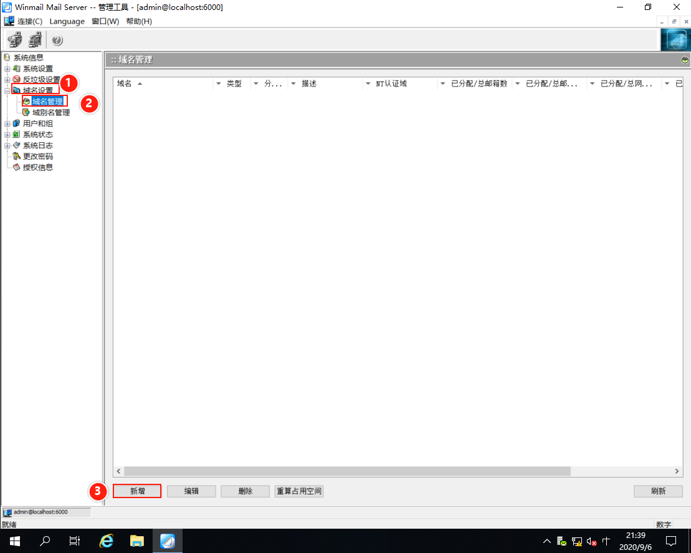The image size is (691, 553).
Task: Click the 授权信息 tree icon
Action: (x=17, y=168)
